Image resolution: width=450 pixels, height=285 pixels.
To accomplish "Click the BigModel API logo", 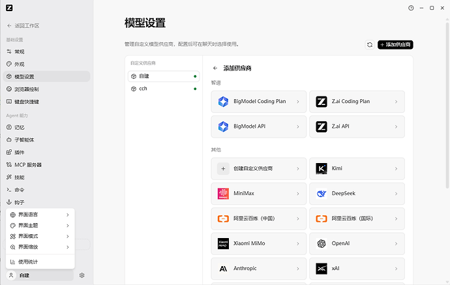I will pos(223,127).
